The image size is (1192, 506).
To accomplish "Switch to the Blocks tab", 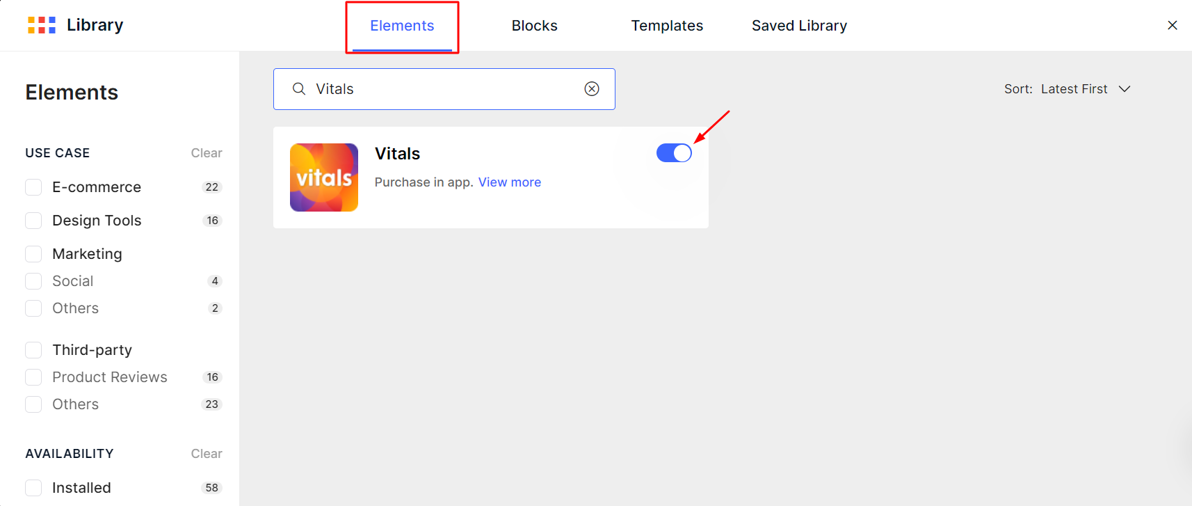I will coord(534,26).
